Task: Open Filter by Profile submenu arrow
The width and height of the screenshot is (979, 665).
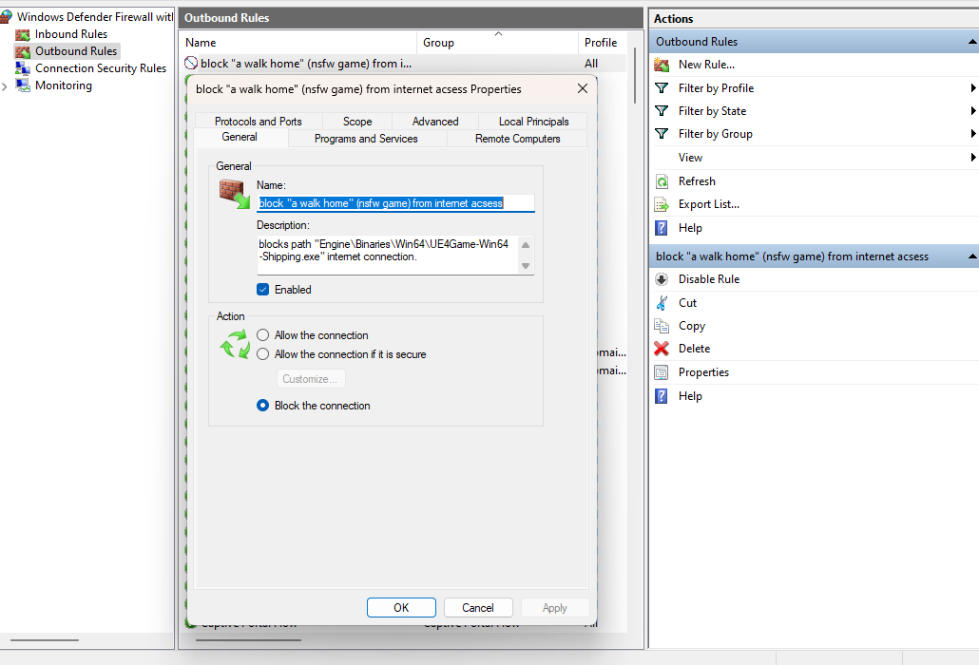Action: (x=972, y=88)
